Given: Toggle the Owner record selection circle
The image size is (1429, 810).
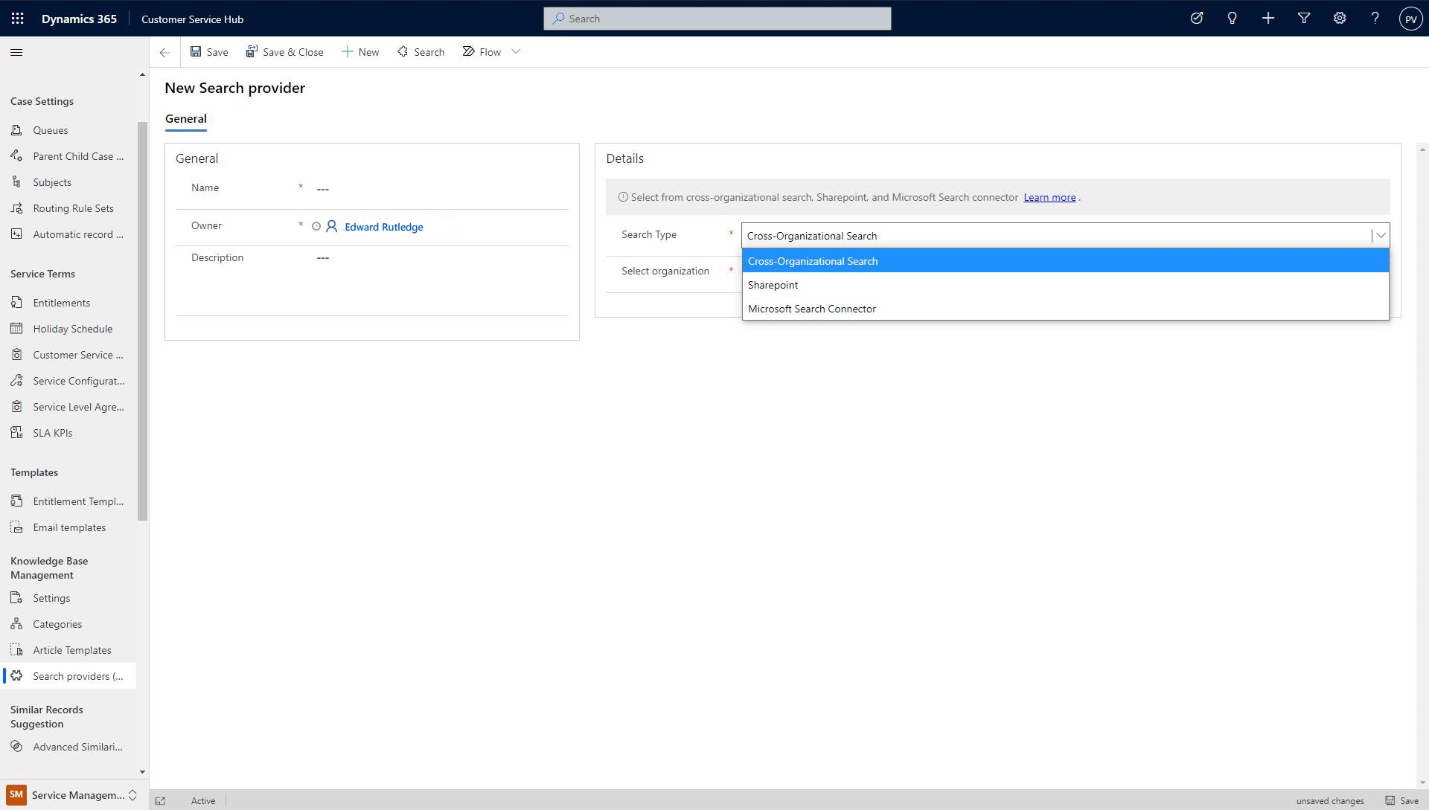Looking at the screenshot, I should click(x=316, y=226).
